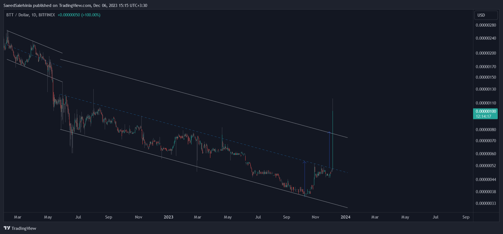Click the 0.00000110 price axis label

486,103
